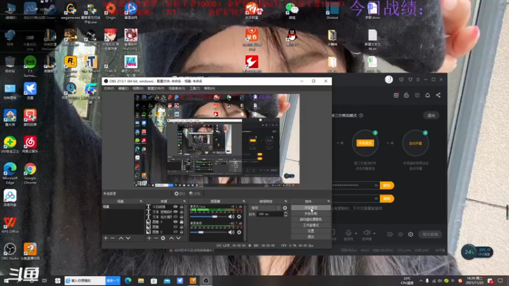Pop out the controls dock panel
509x286 pixels.
(x=328, y=201)
